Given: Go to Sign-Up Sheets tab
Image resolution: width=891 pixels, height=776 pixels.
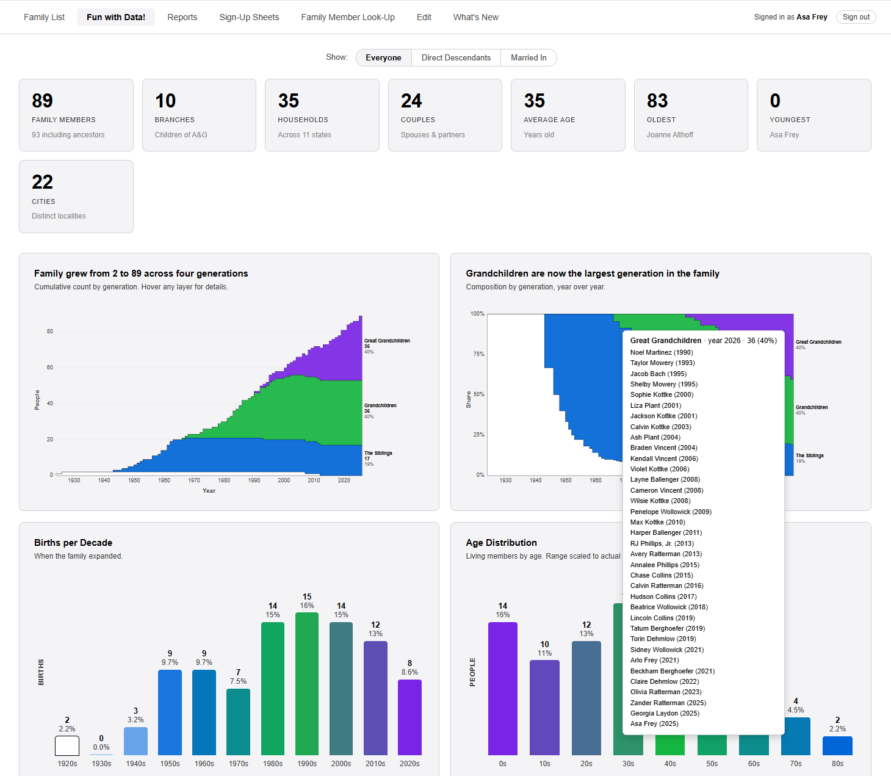Looking at the screenshot, I should (x=249, y=17).
